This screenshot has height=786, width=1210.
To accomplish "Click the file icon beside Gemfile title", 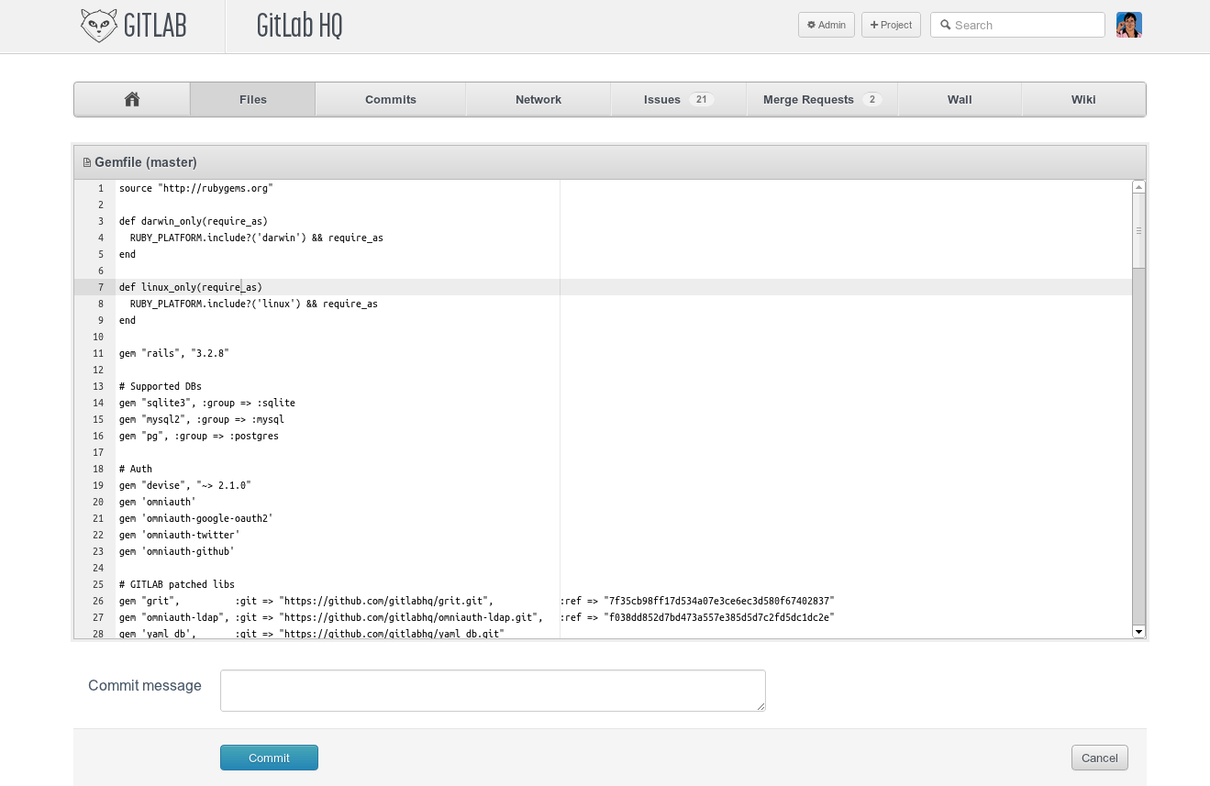I will (x=87, y=162).
